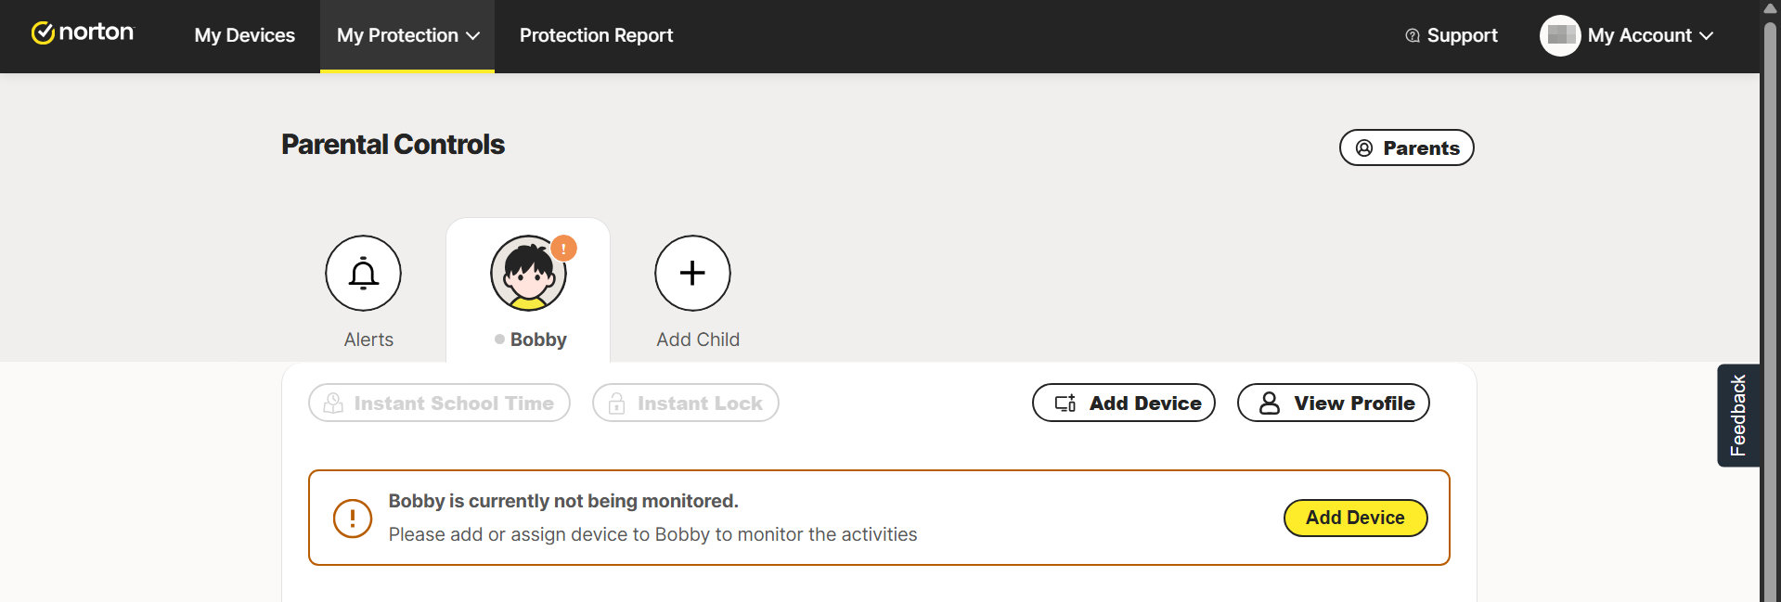Click the orange warning badge on Bobby
The height and width of the screenshot is (602, 1781).
pos(563,249)
